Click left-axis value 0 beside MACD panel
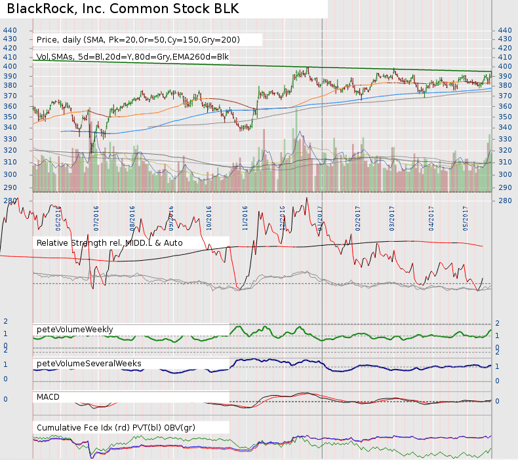Screen dimensions: 518x460 click(x=5, y=400)
